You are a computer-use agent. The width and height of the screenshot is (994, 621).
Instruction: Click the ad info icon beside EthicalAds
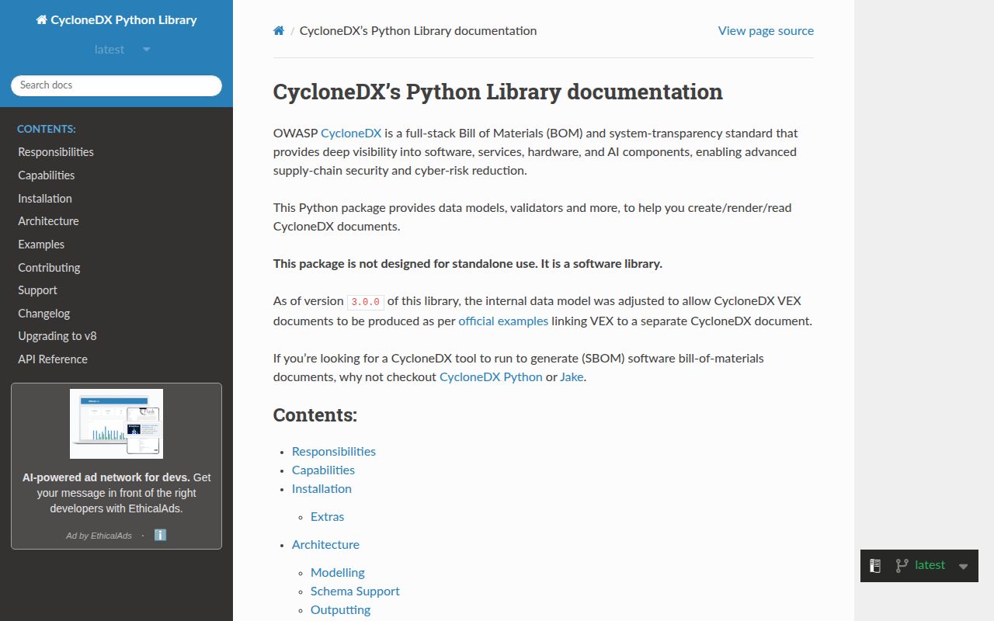coord(160,535)
